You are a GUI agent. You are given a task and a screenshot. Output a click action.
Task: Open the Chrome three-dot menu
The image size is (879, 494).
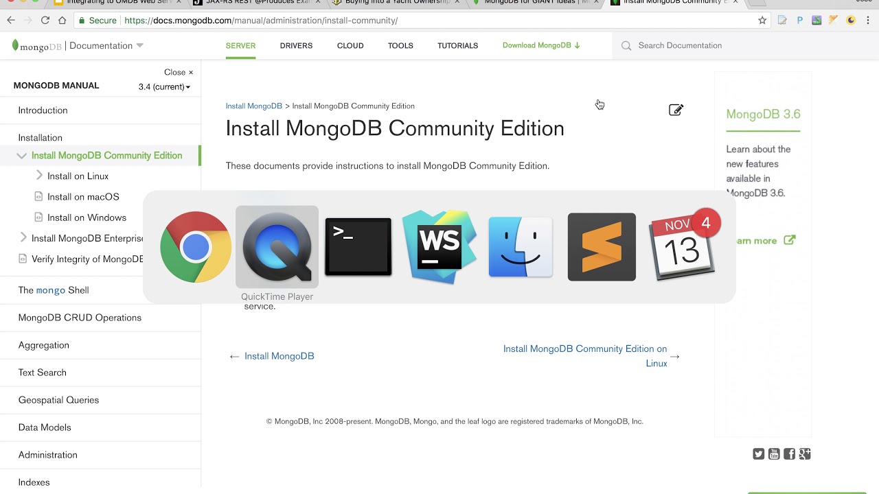tap(868, 21)
